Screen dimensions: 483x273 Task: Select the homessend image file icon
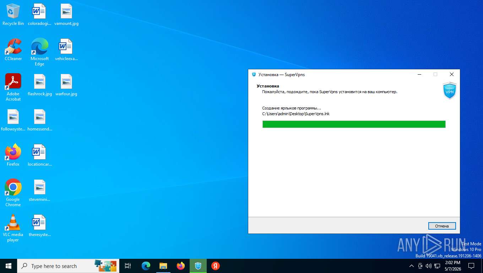[x=39, y=120]
